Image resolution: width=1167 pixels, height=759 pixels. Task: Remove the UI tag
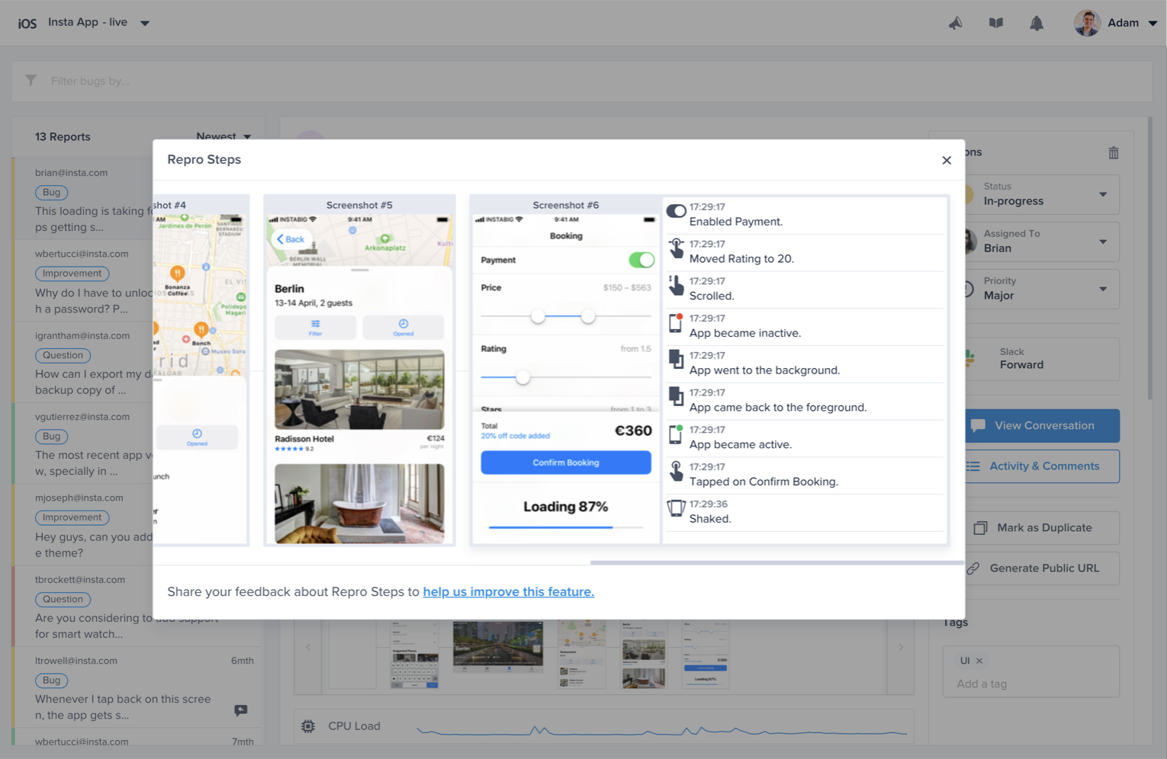(979, 661)
